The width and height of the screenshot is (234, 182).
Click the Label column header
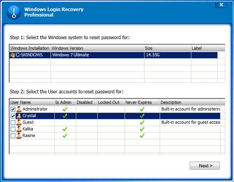pyautogui.click(x=204, y=48)
